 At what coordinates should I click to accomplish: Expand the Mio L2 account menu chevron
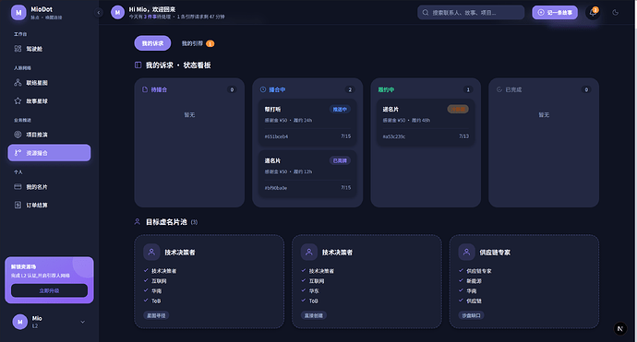pyautogui.click(x=83, y=322)
